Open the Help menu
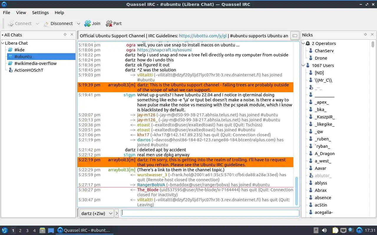The width and height of the screenshot is (377, 235). [59, 13]
